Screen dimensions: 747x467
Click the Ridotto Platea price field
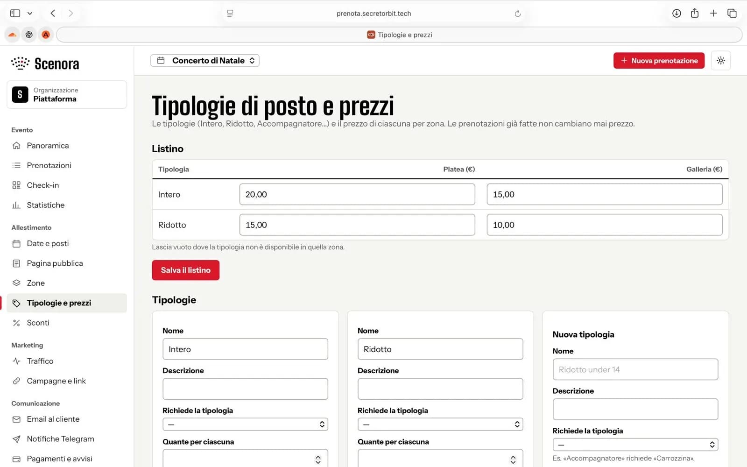(357, 225)
